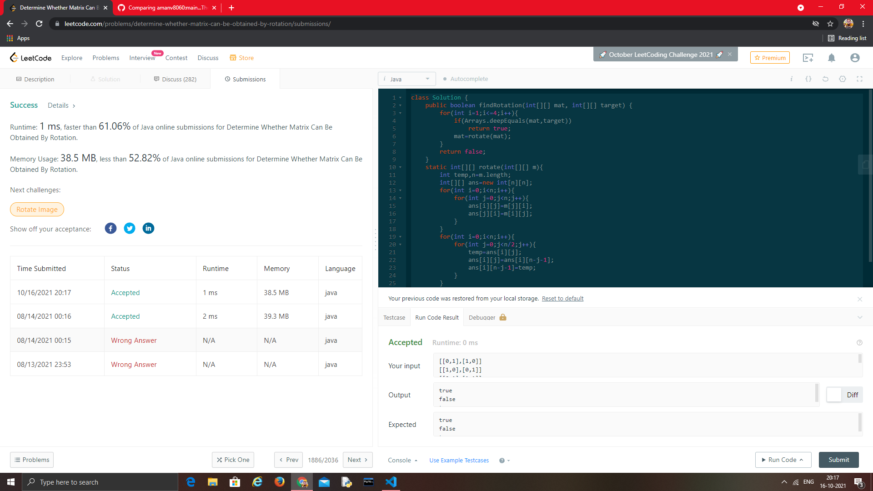Share acceptance on Facebook icon
873x491 pixels.
[110, 228]
